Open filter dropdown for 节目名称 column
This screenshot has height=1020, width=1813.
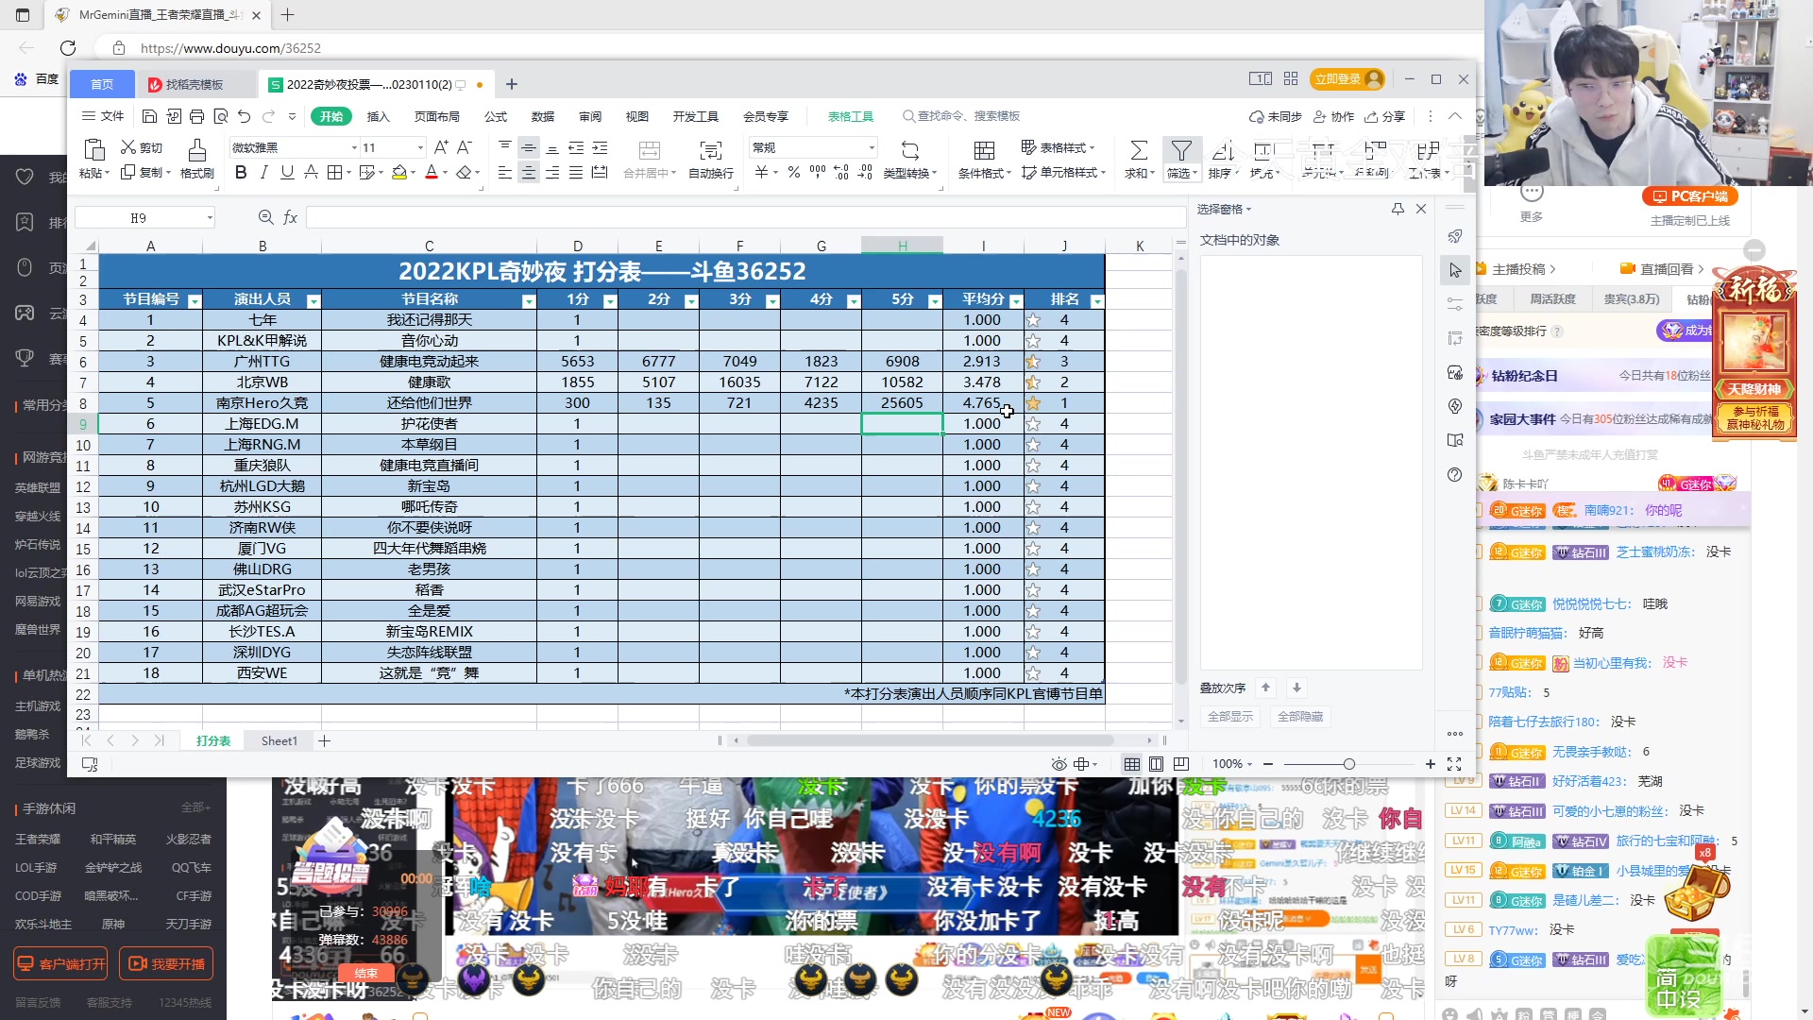(x=529, y=301)
